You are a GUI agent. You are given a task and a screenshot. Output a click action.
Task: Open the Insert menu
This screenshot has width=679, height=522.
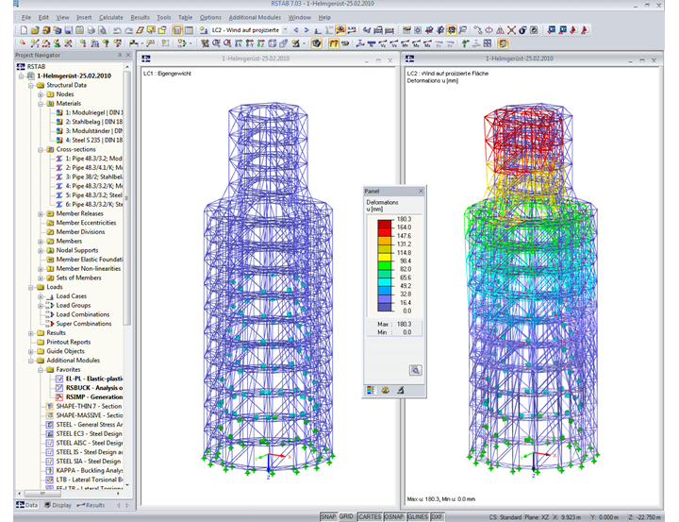point(84,17)
